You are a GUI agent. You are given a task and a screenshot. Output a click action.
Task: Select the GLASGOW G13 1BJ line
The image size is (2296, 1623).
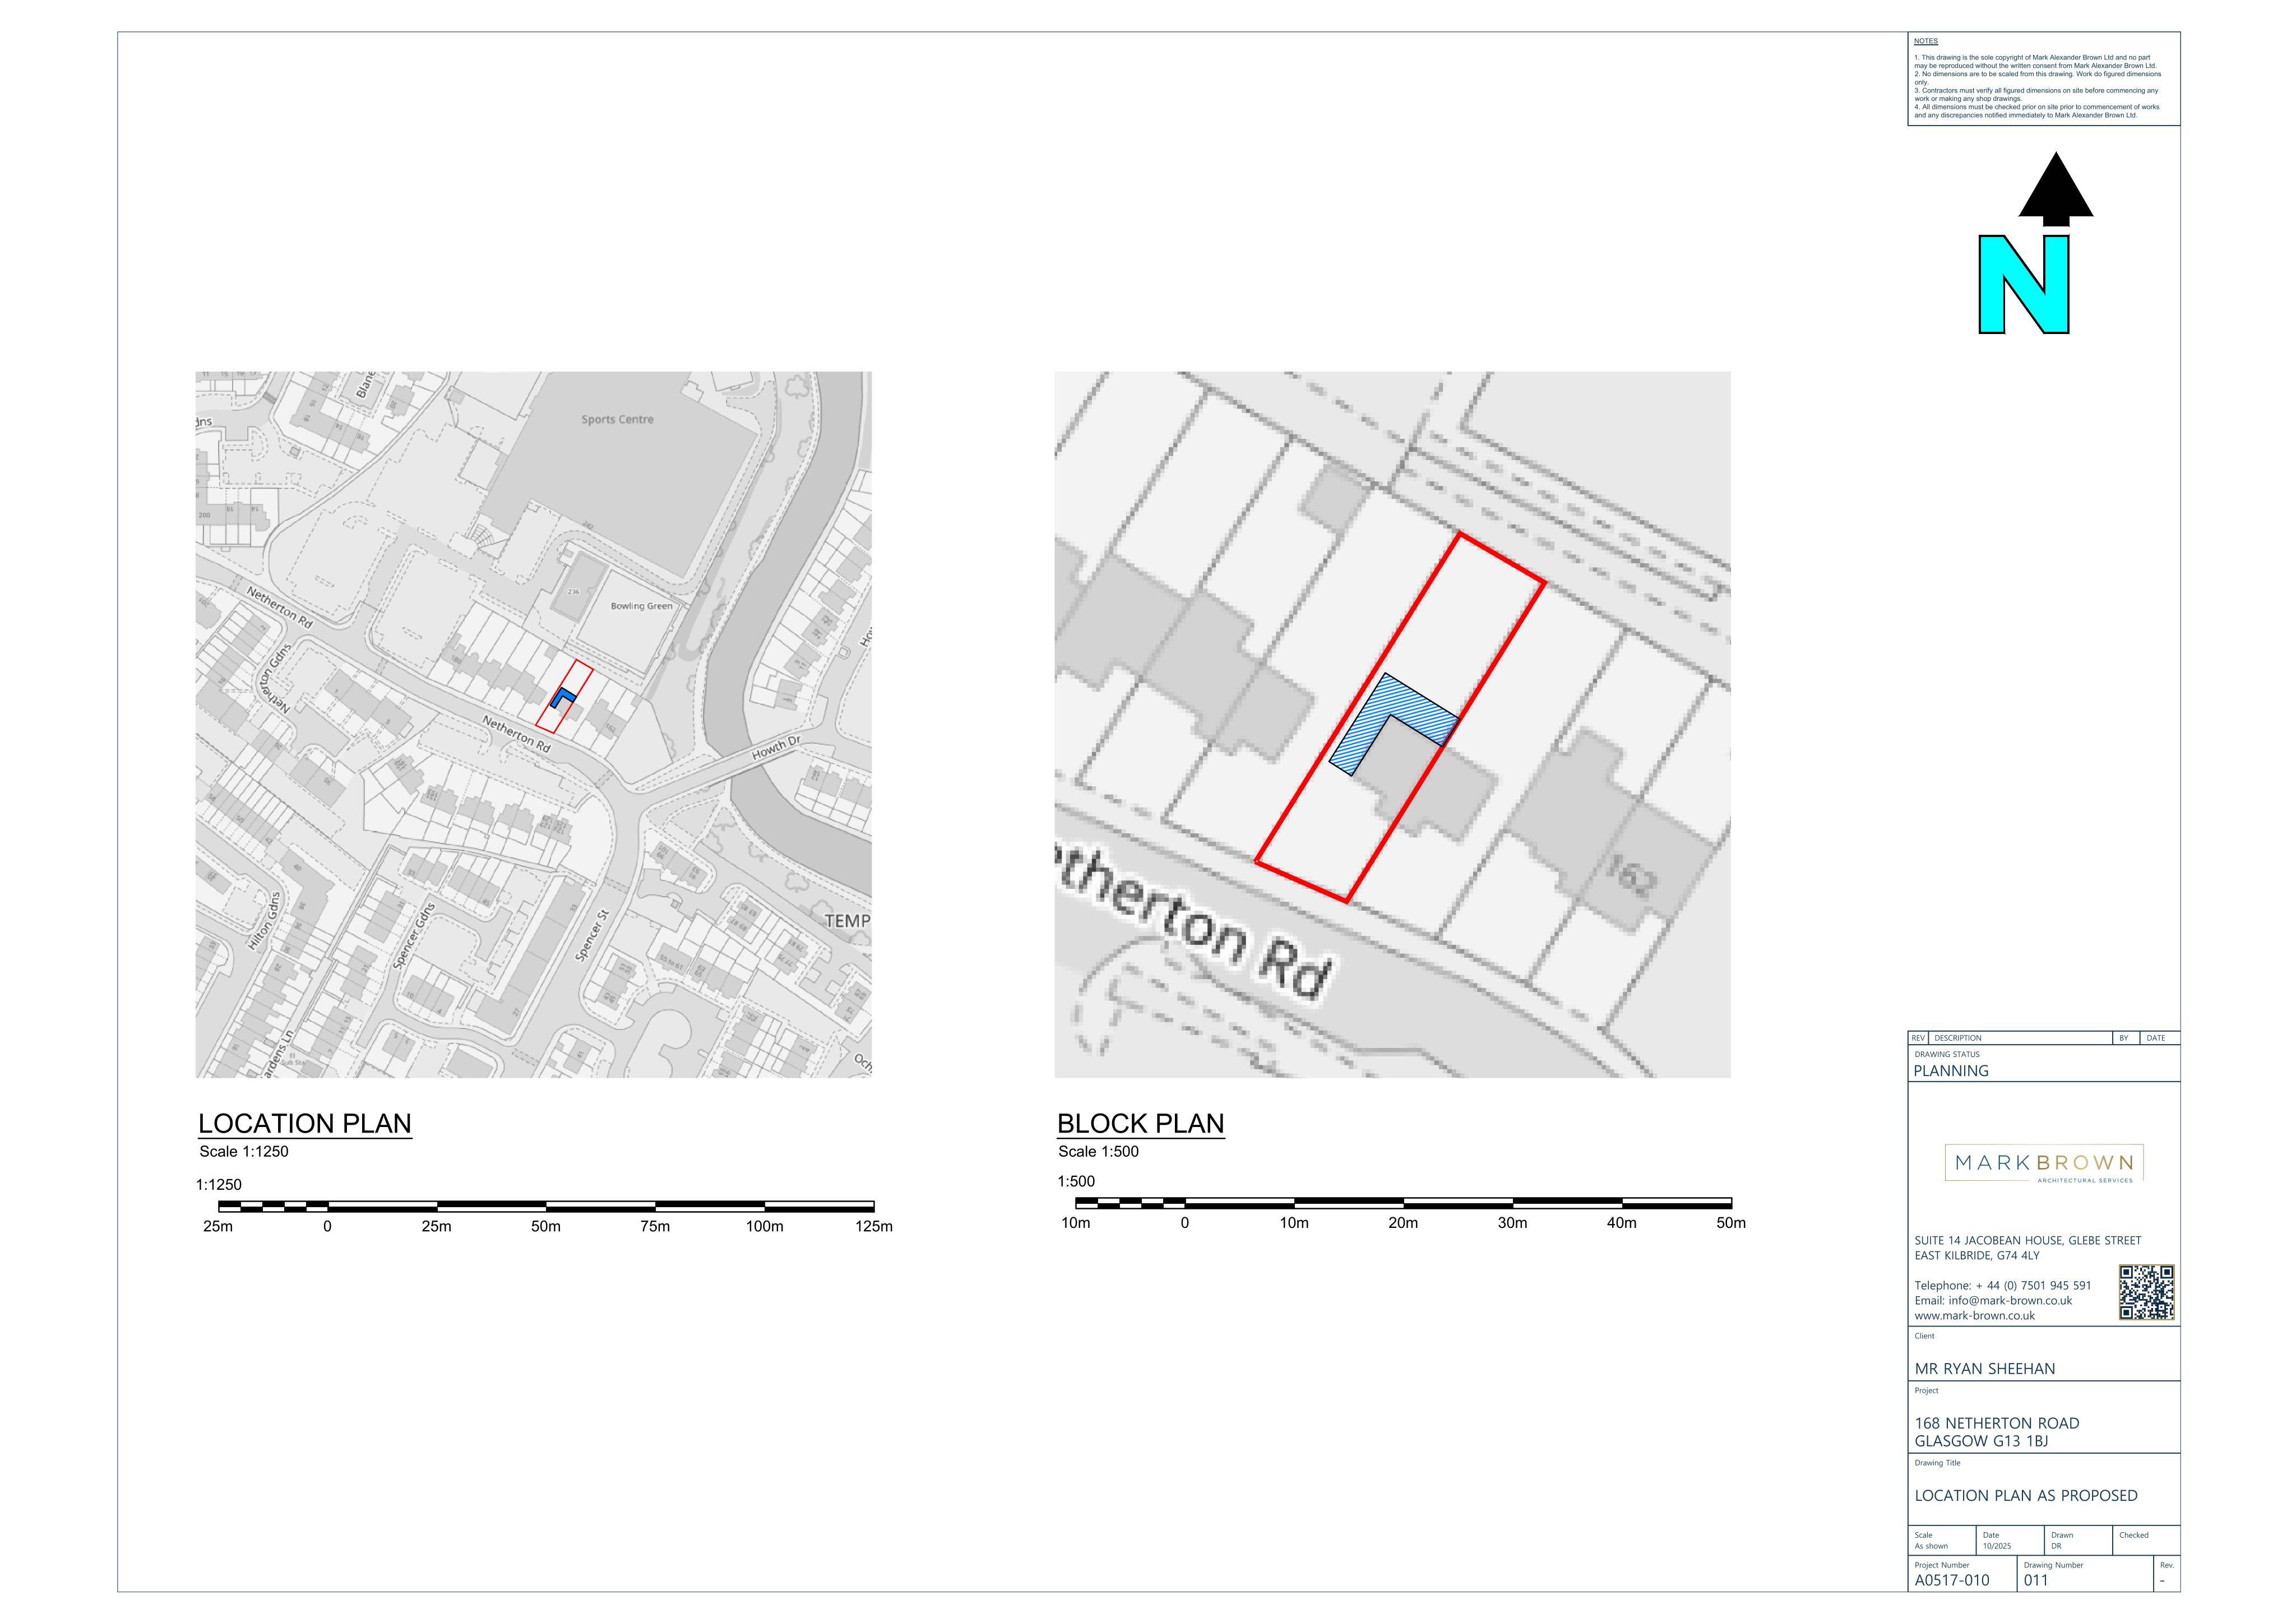point(1981,1441)
